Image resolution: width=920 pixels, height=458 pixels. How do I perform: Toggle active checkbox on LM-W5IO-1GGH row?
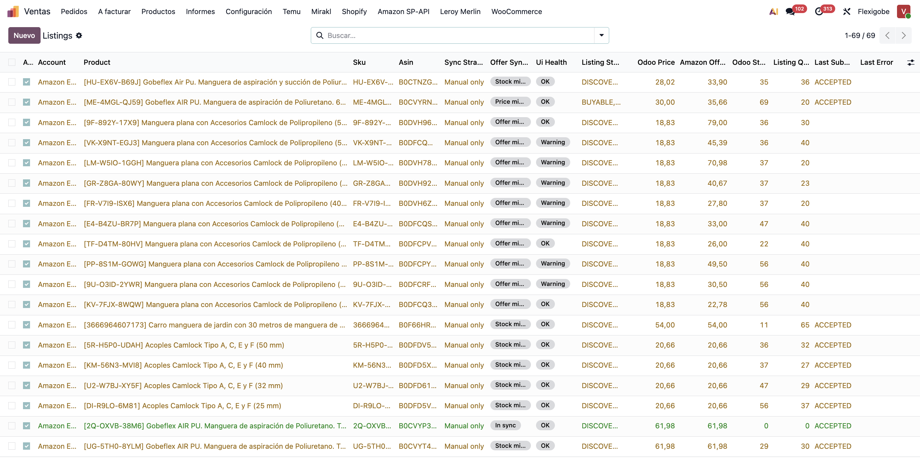27,163
